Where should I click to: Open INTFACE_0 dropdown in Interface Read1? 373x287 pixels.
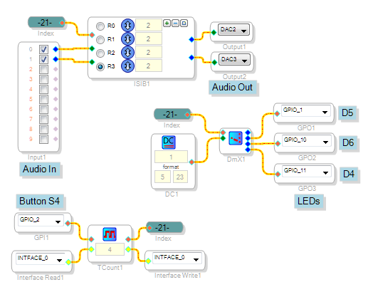(x=40, y=259)
